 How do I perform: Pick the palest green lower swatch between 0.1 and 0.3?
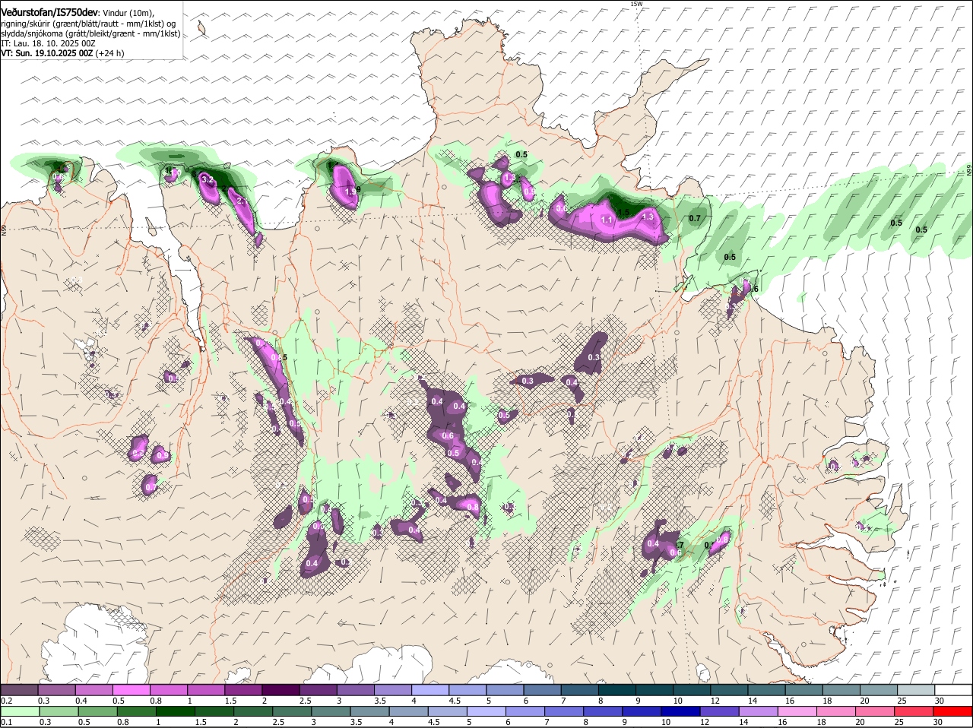(21, 711)
